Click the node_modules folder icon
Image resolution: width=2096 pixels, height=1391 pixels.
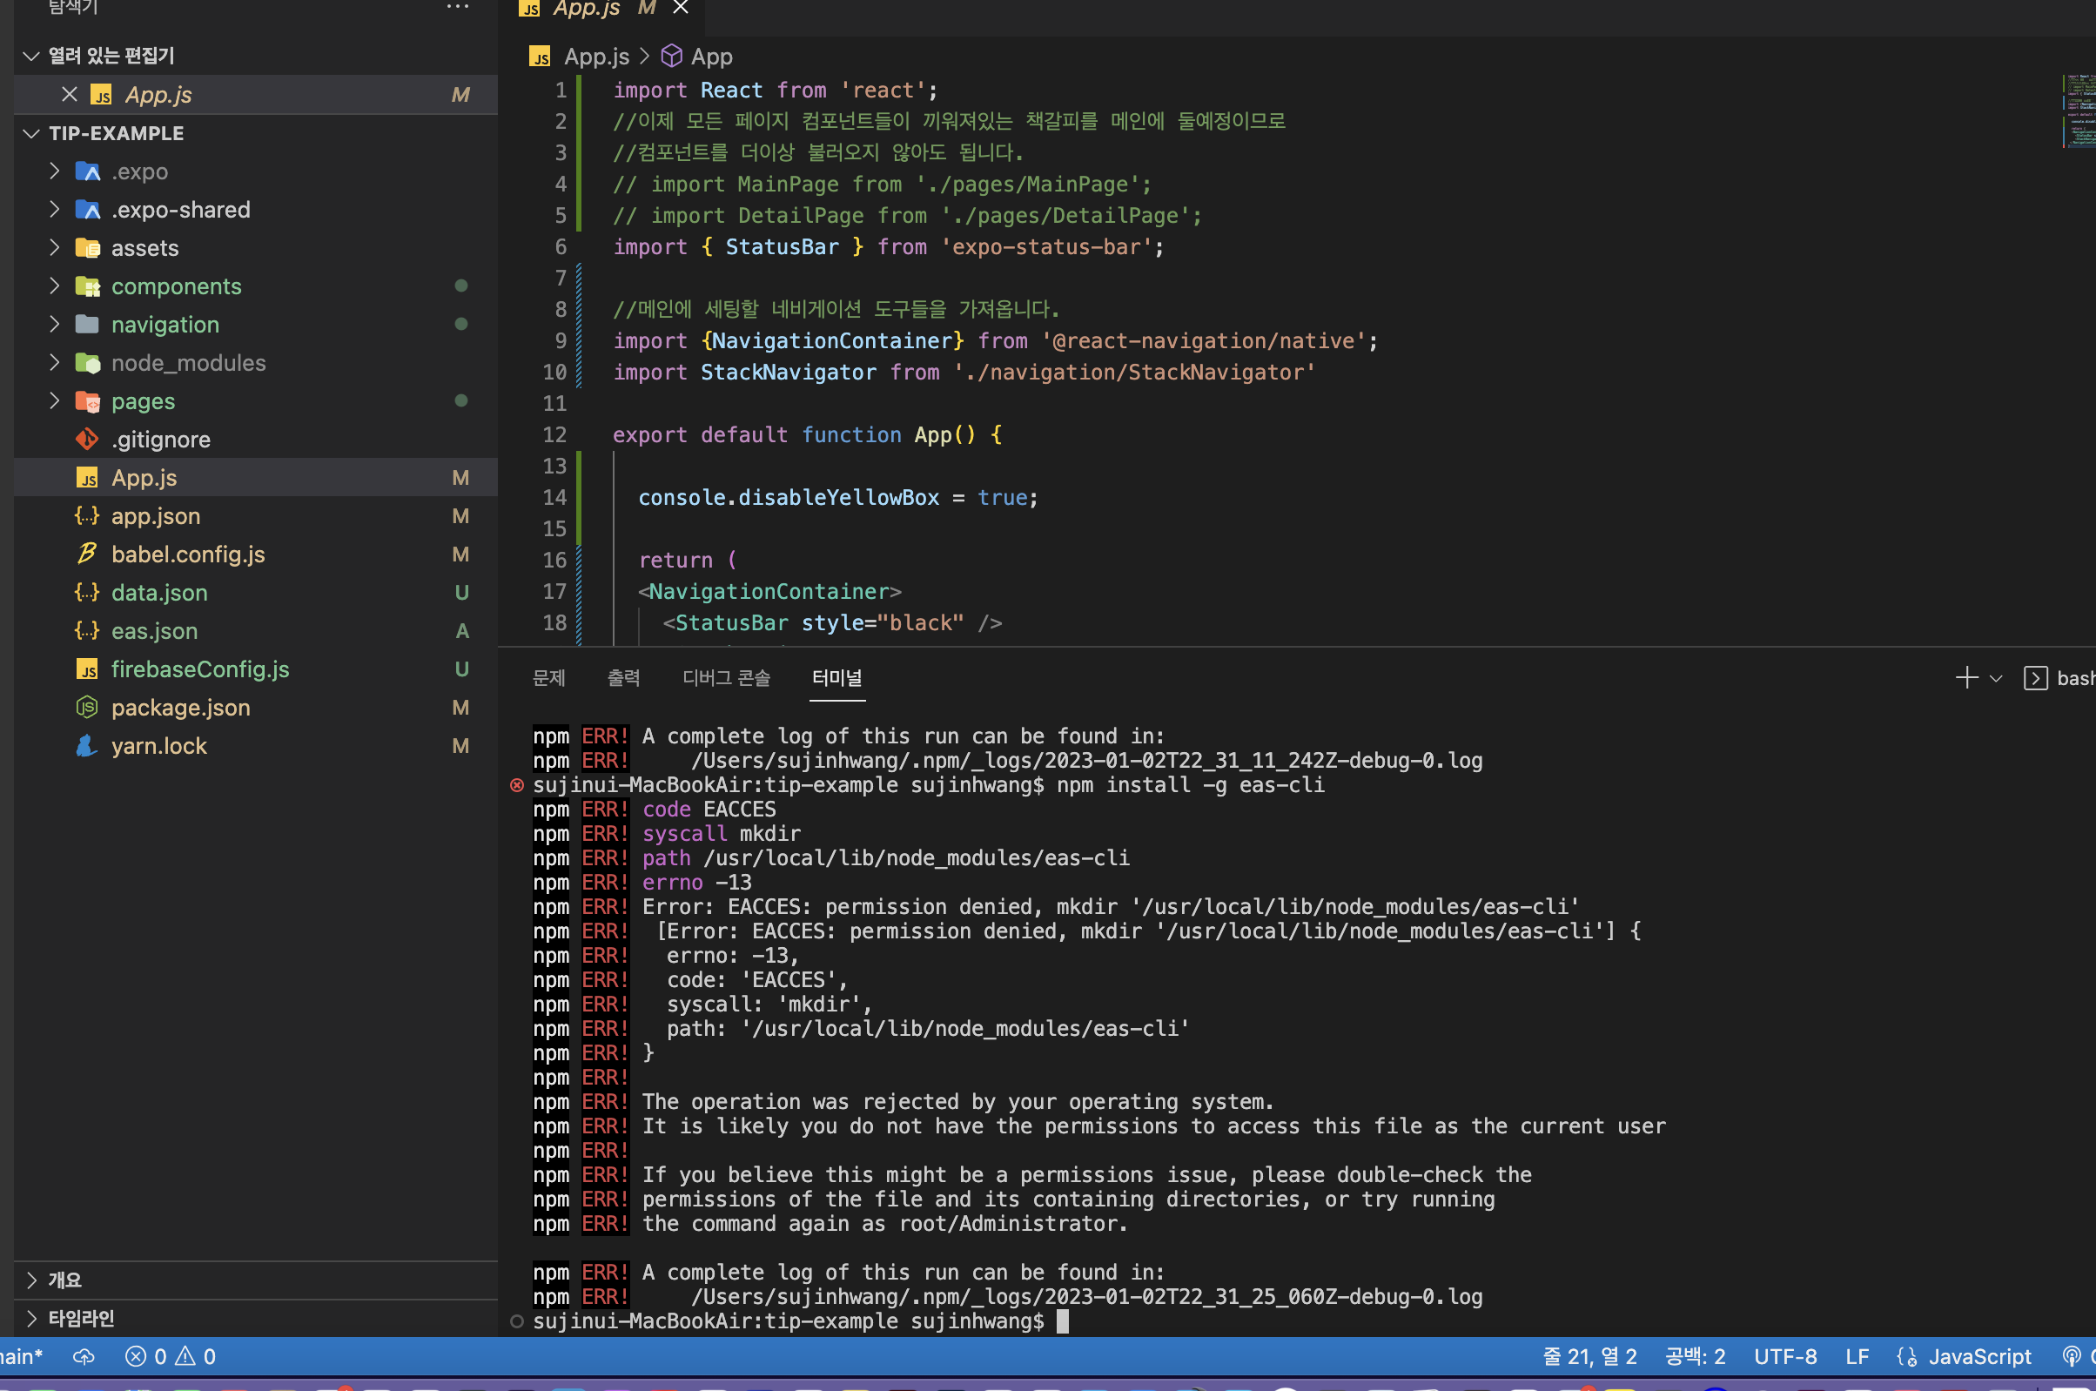click(88, 362)
